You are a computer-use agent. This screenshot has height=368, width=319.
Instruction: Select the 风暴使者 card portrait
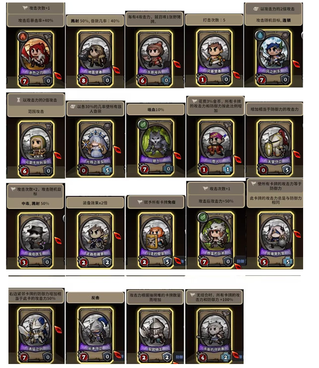coord(214,52)
